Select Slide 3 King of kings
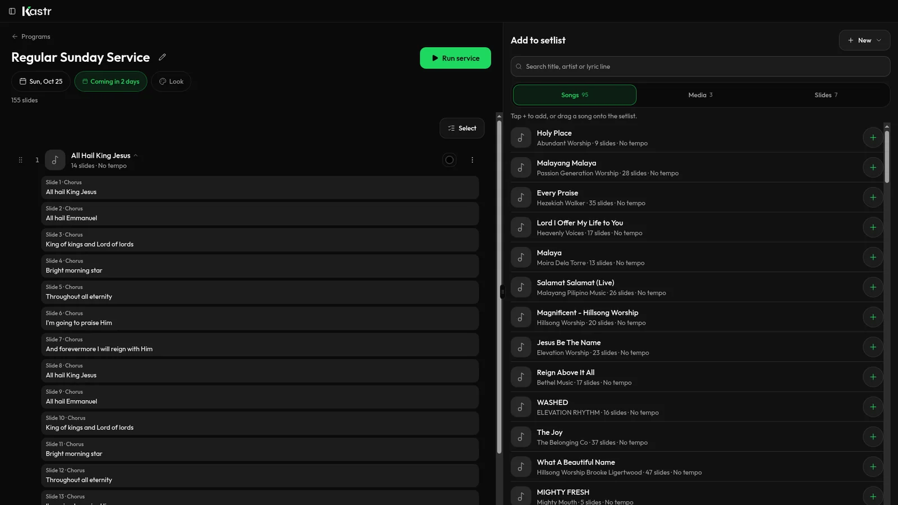 [x=260, y=240]
